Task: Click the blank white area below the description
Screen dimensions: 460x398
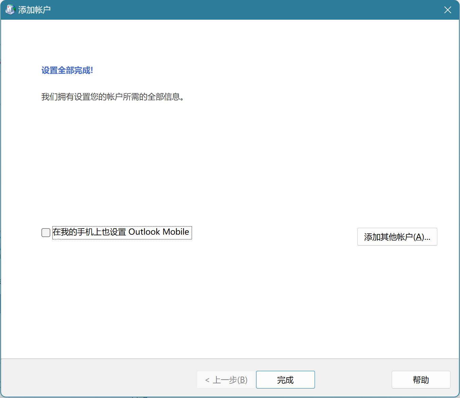Action: pyautogui.click(x=204, y=153)
